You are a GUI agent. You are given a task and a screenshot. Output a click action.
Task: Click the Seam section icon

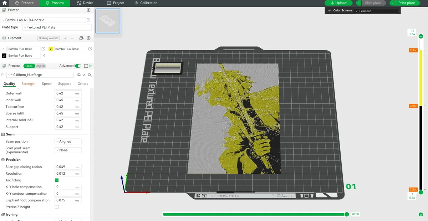pyautogui.click(x=3, y=134)
